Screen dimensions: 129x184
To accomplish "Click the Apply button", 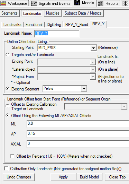I will (x=63, y=177).
